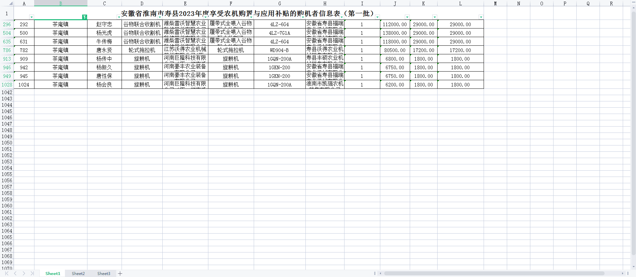The image size is (636, 277).
Task: Click the previous sheet arrow
Action: click(15, 273)
